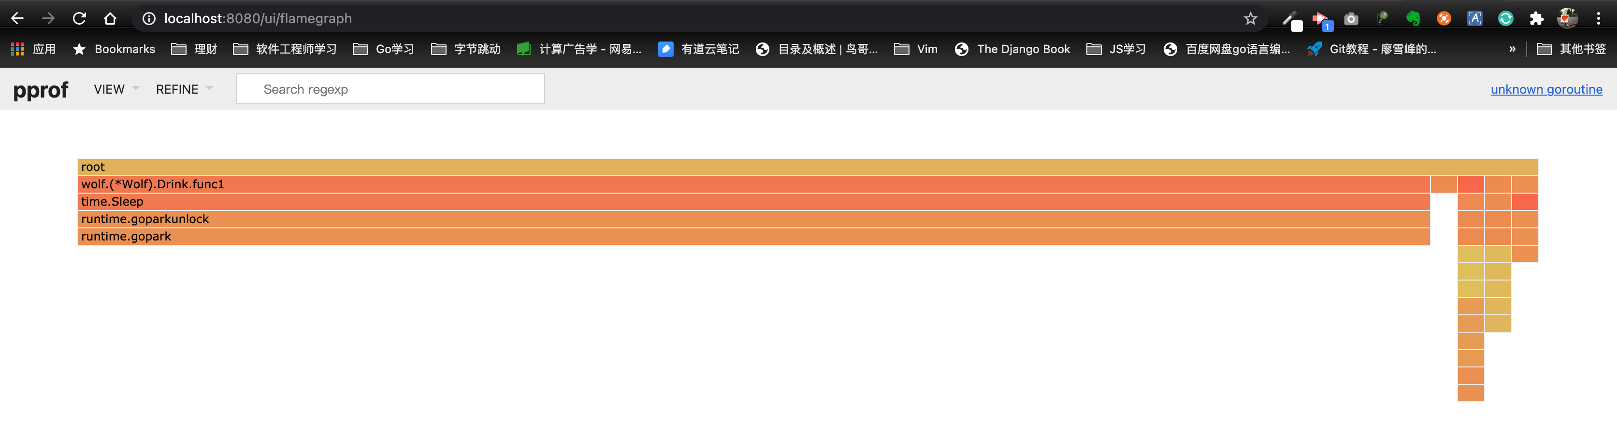Screen dimensions: 1617x422
Task: Click the pprof logo title
Action: tap(41, 90)
